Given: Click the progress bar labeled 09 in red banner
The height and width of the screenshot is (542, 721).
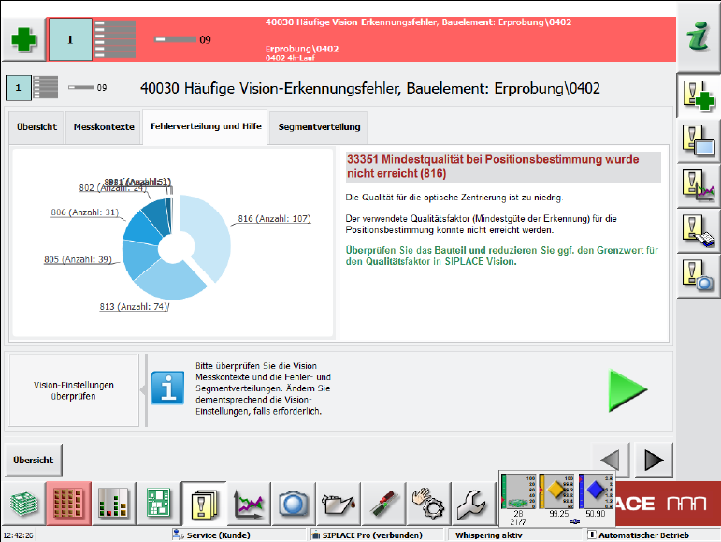Looking at the screenshot, I should (175, 39).
